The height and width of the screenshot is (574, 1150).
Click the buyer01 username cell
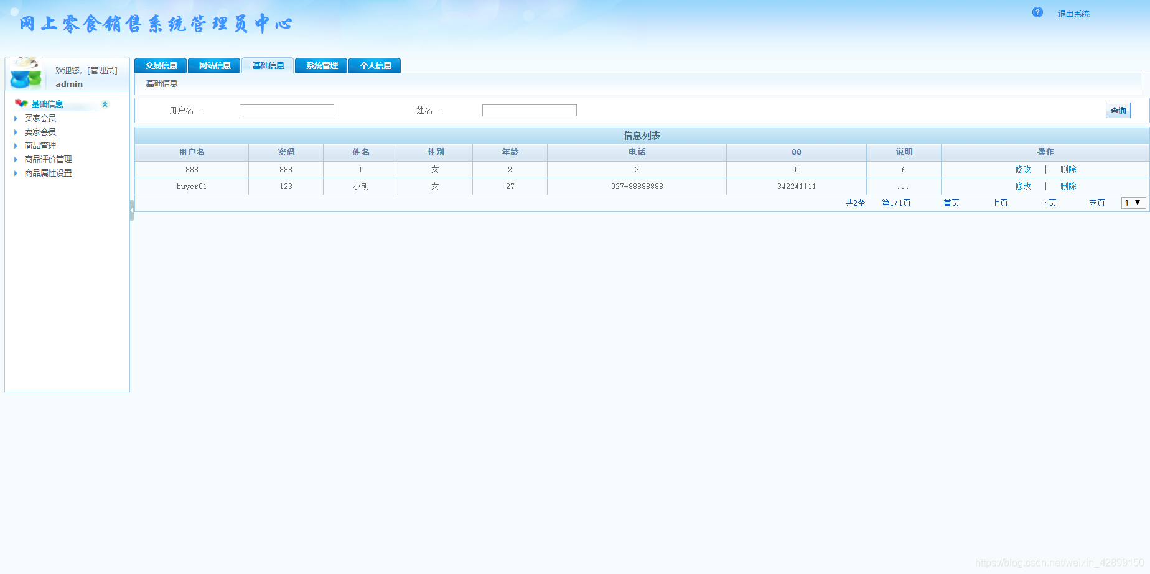(x=192, y=187)
